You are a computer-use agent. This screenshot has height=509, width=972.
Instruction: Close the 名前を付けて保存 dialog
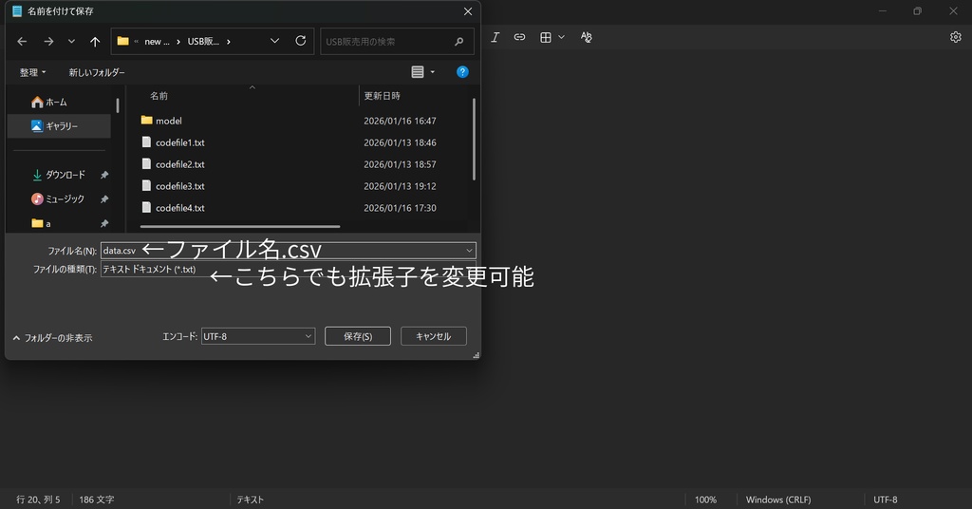click(x=468, y=11)
